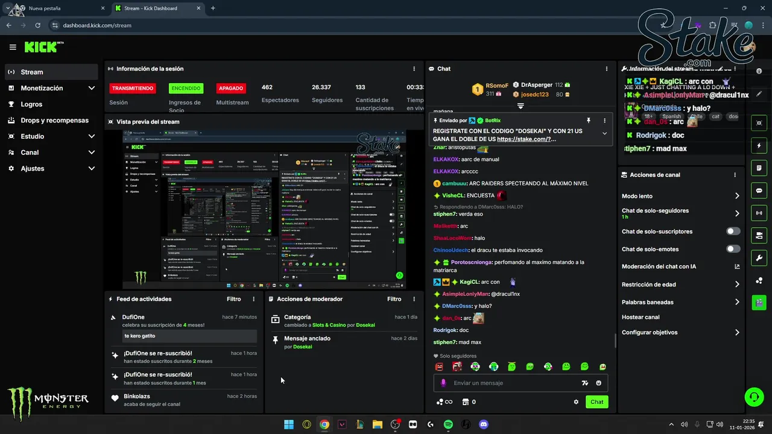The image size is (772, 434).
Task: Click document icon in right toolbar
Action: [x=759, y=168]
